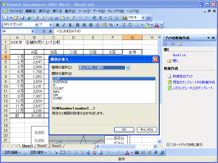
Task: Open the font name dropdown
Action: 37,25
